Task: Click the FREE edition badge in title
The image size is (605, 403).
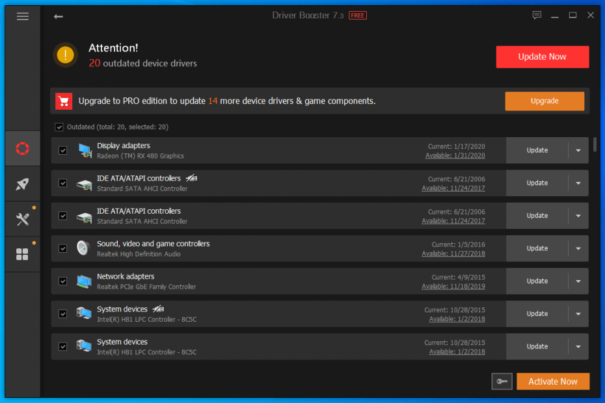Action: (x=358, y=16)
